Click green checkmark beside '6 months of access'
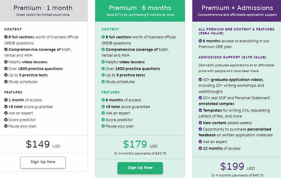Viewport: 281px width, 178px height. [103, 100]
